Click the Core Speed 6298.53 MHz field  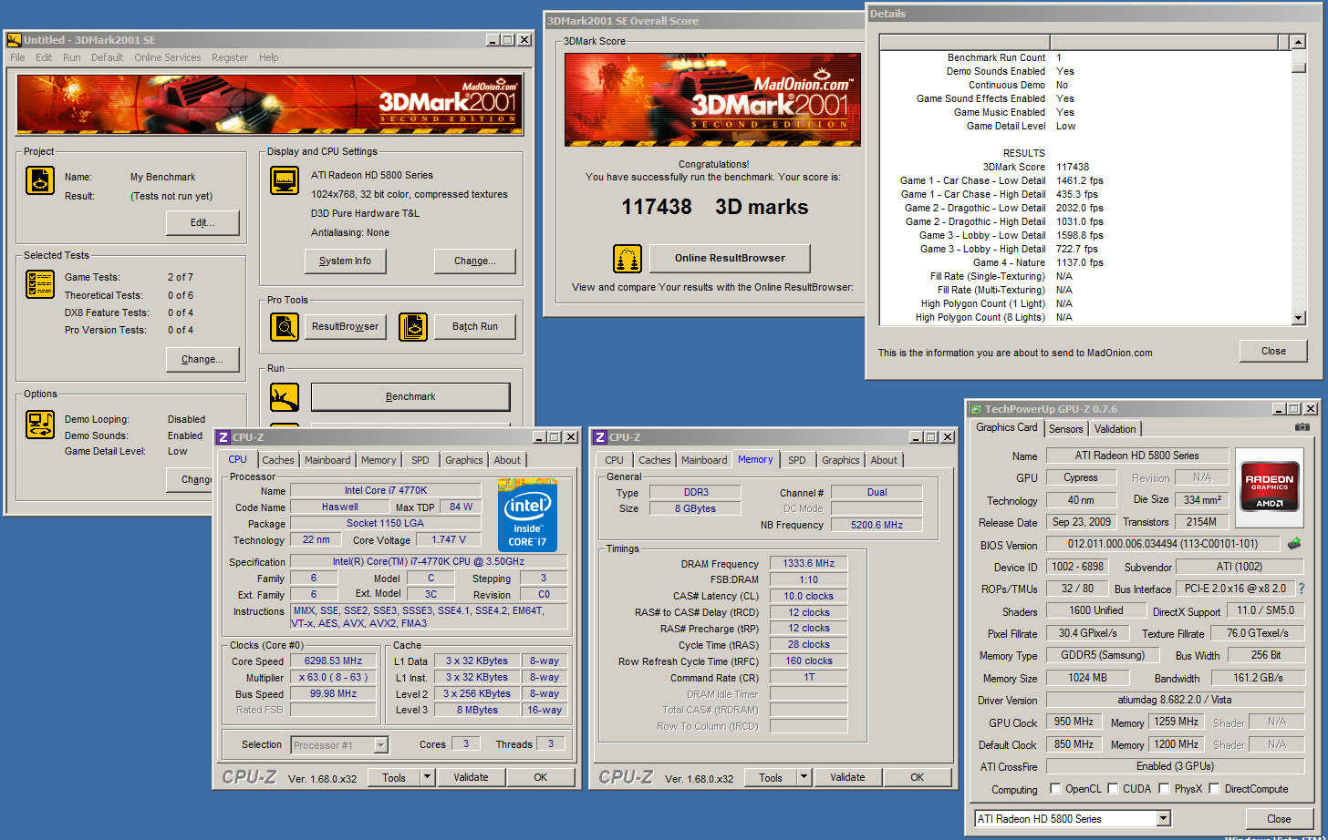(333, 661)
